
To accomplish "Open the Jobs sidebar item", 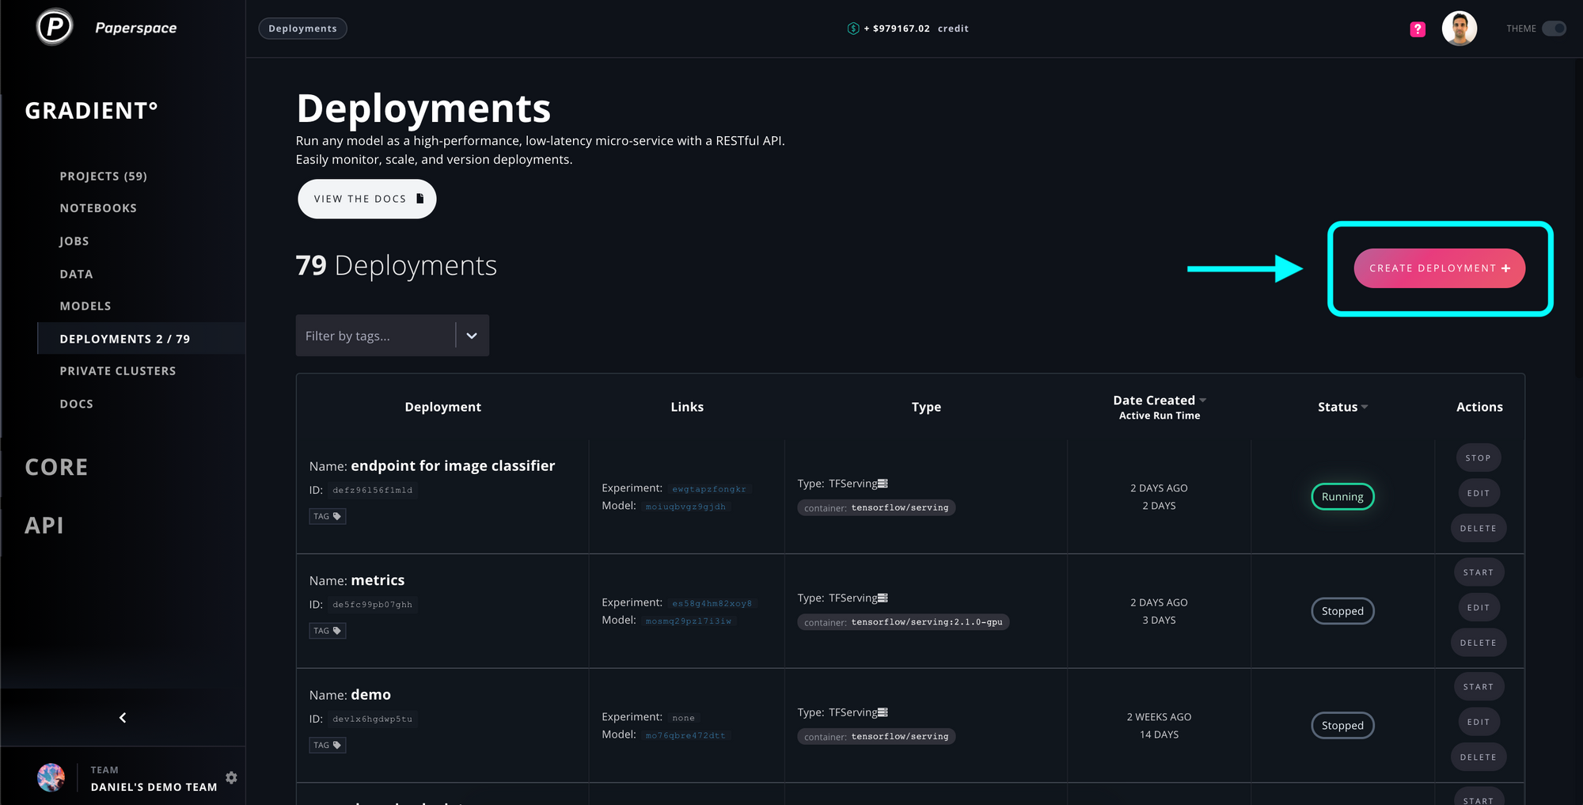I will pyautogui.click(x=74, y=241).
